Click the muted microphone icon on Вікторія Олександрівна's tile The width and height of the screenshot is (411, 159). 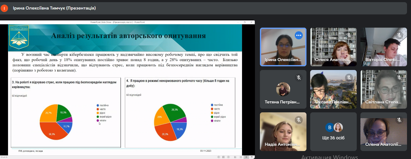point(399,35)
